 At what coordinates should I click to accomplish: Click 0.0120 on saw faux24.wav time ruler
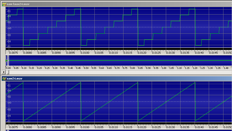[x=142, y=53]
